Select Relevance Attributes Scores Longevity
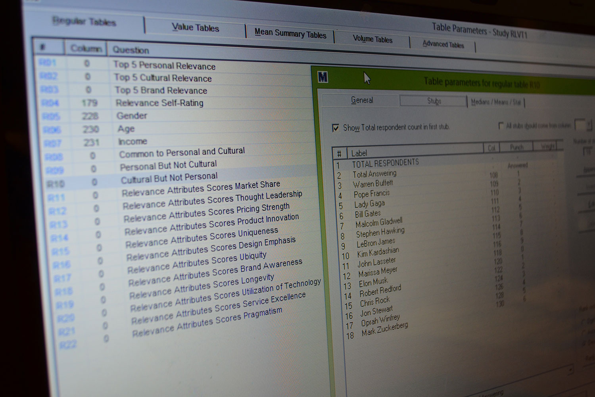The height and width of the screenshot is (397, 595). pos(202,286)
